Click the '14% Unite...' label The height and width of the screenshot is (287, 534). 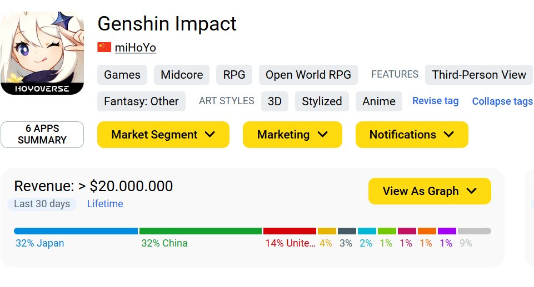pos(291,243)
